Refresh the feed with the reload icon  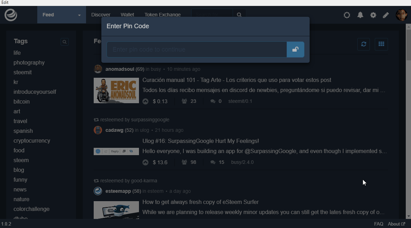pyautogui.click(x=364, y=44)
